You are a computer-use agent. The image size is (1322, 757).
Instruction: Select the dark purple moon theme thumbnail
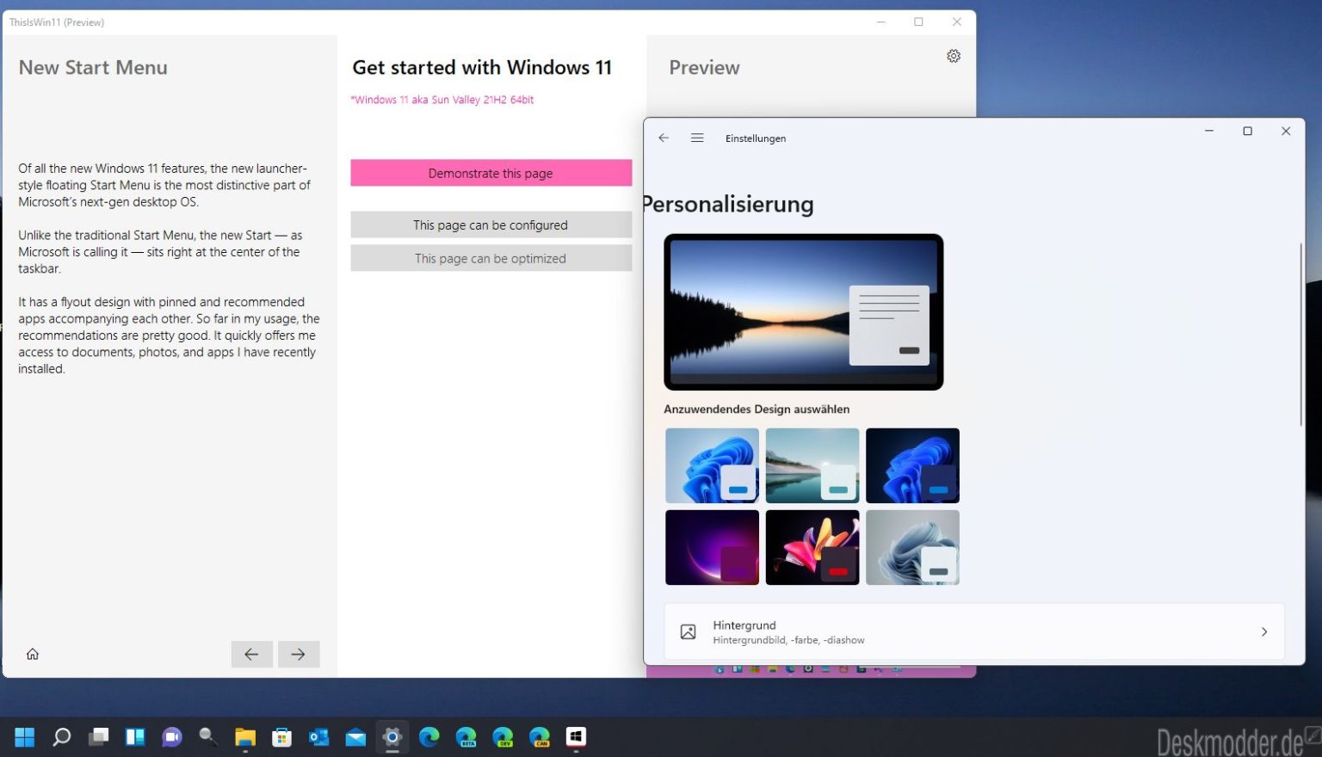point(712,547)
